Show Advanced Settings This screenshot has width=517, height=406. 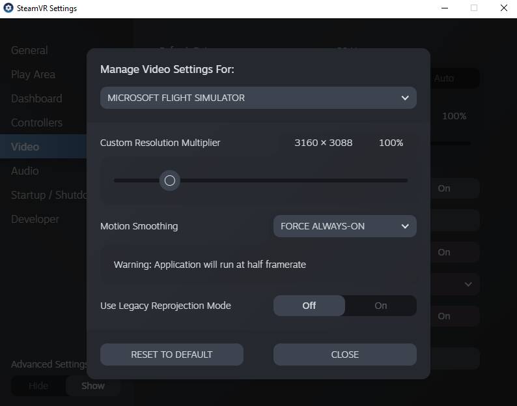coord(93,386)
